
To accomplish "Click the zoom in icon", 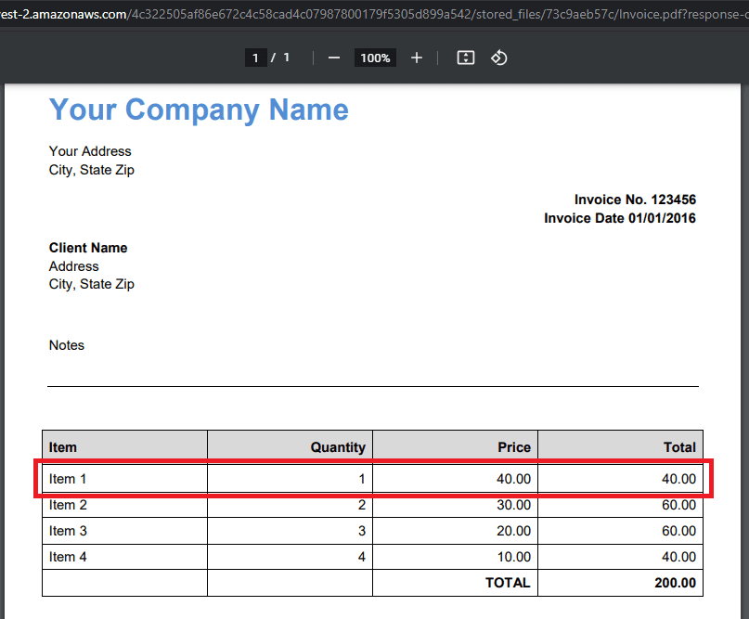I will [x=416, y=58].
